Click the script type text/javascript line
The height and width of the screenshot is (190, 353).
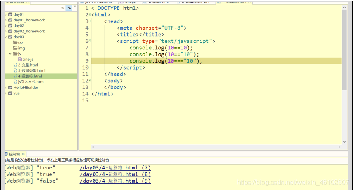166,41
